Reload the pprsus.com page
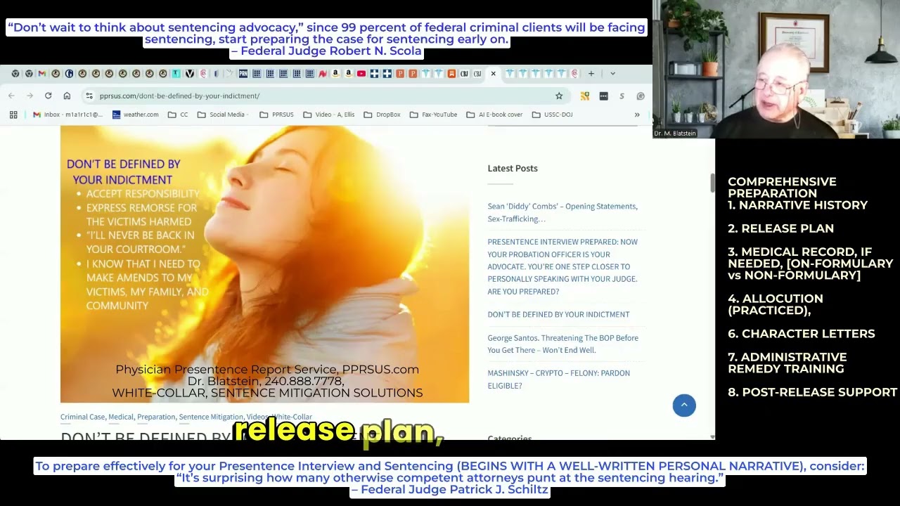This screenshot has width=900, height=506. click(x=48, y=96)
